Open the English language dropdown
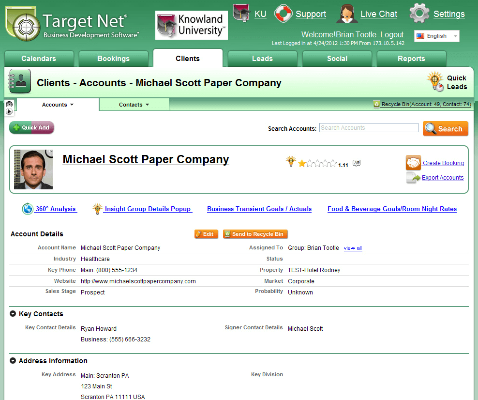Screen dimensions: 478x400 (436, 36)
